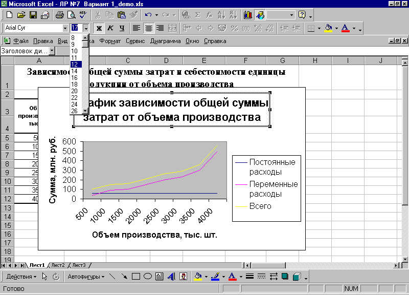Image resolution: width=409 pixels, height=295 pixels.
Task: Open the Undo history dropdown arrow
Action: 156,15
